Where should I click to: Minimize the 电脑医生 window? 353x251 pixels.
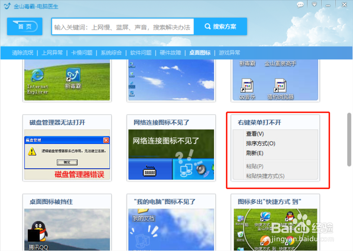(328, 5)
